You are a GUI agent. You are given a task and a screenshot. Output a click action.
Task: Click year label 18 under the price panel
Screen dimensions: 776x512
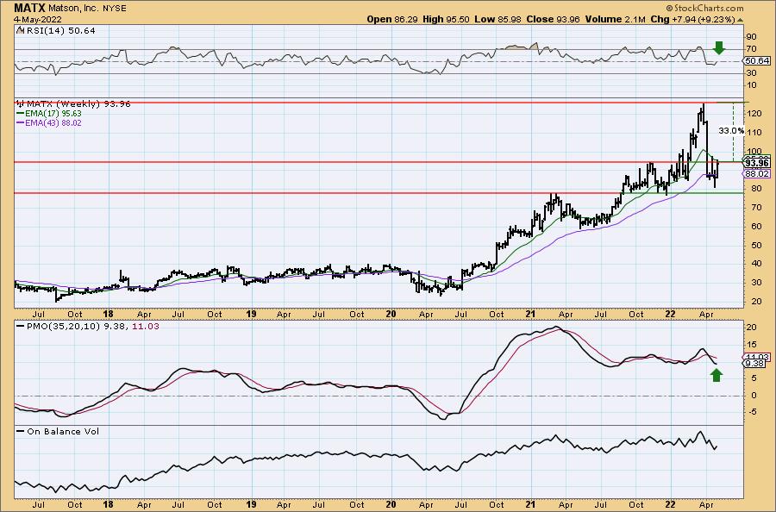(109, 314)
